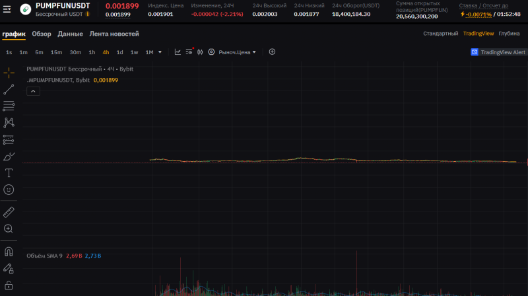Switch to the график tab

14,34
